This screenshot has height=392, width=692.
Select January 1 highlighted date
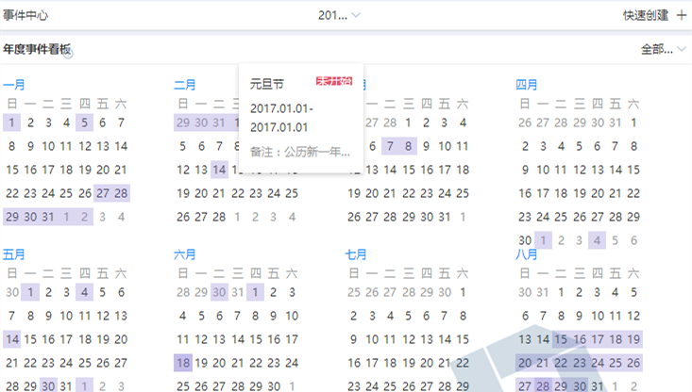pyautogui.click(x=12, y=122)
